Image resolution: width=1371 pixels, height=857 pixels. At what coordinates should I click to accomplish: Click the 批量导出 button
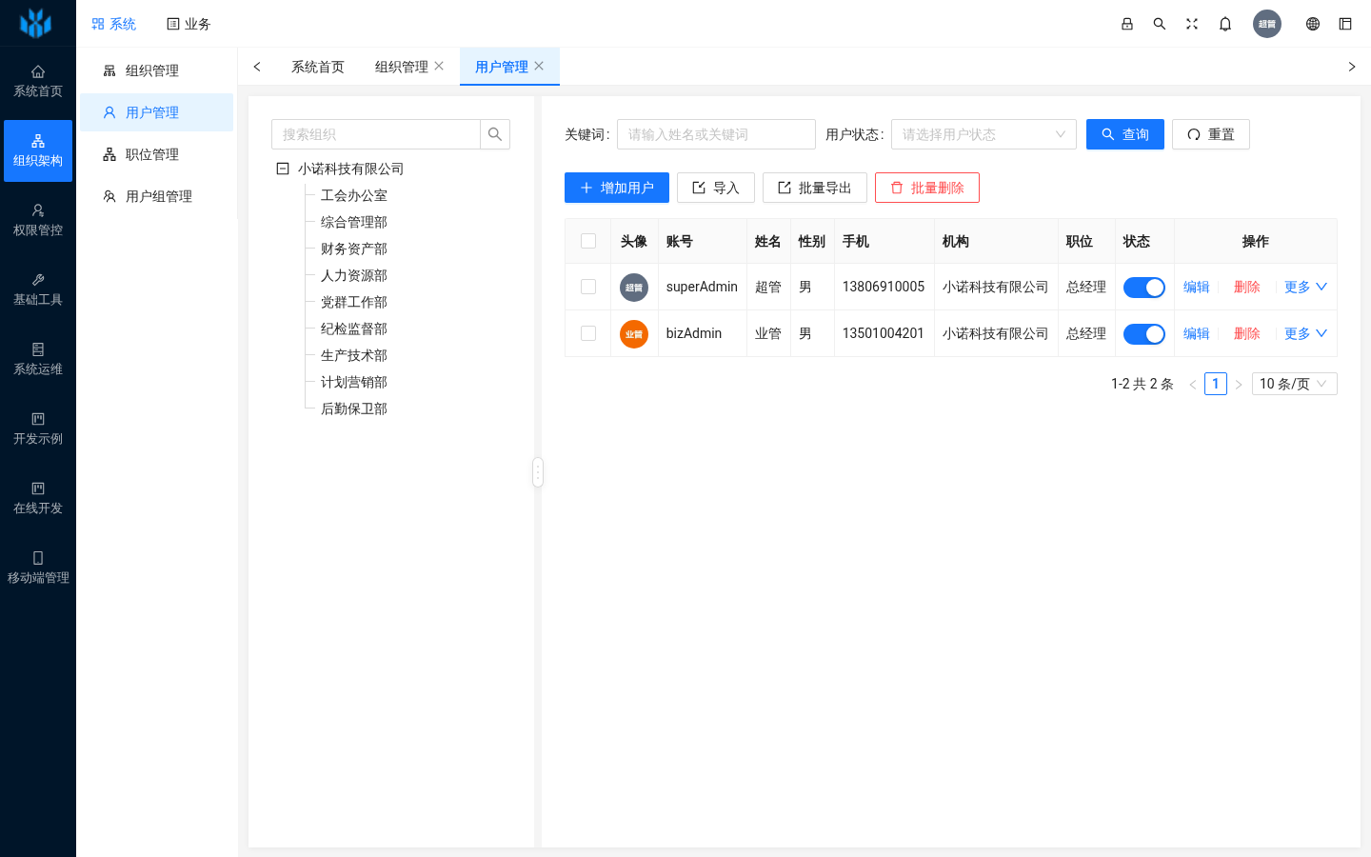point(815,188)
